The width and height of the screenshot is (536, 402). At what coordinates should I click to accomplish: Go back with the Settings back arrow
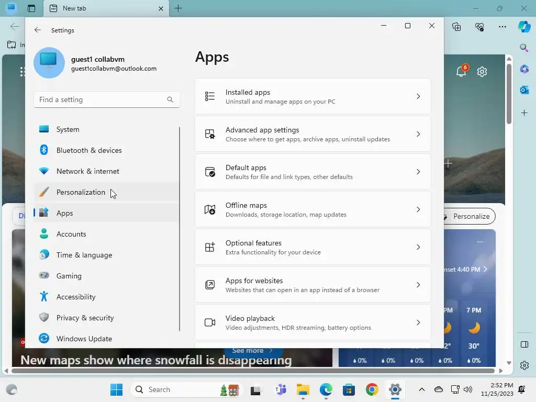38,30
